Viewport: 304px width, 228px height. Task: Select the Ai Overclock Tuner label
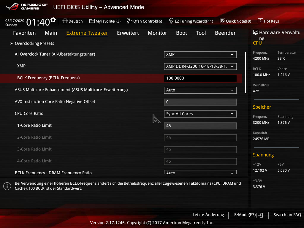pos(55,54)
